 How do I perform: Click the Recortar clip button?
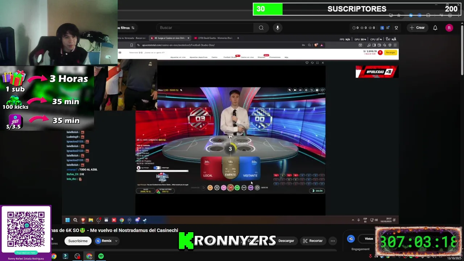click(x=313, y=241)
